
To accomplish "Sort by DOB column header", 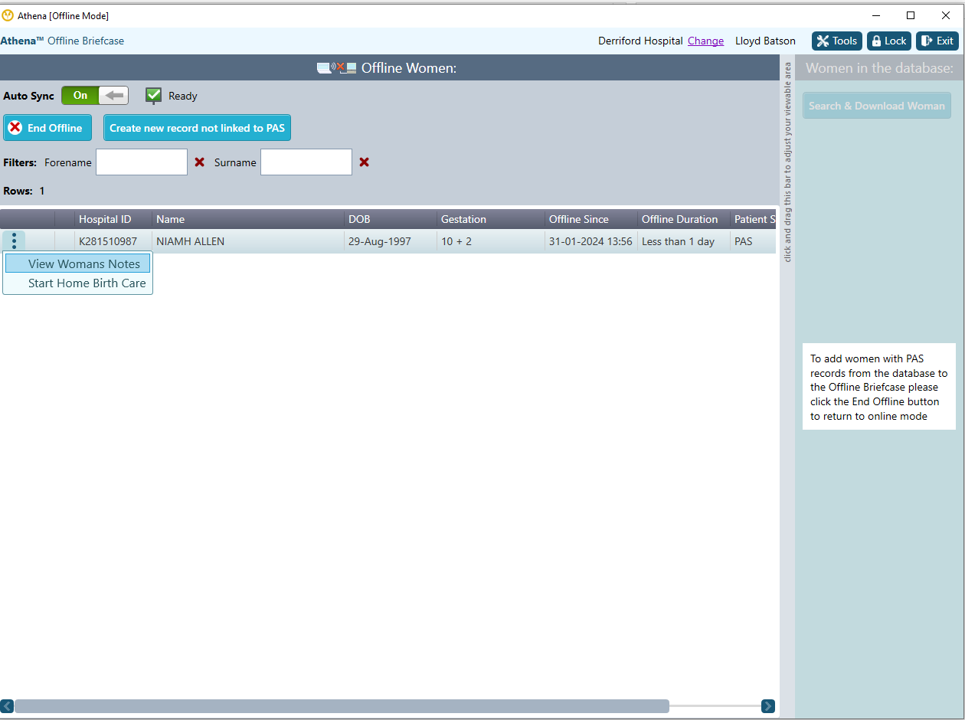I will click(391, 219).
